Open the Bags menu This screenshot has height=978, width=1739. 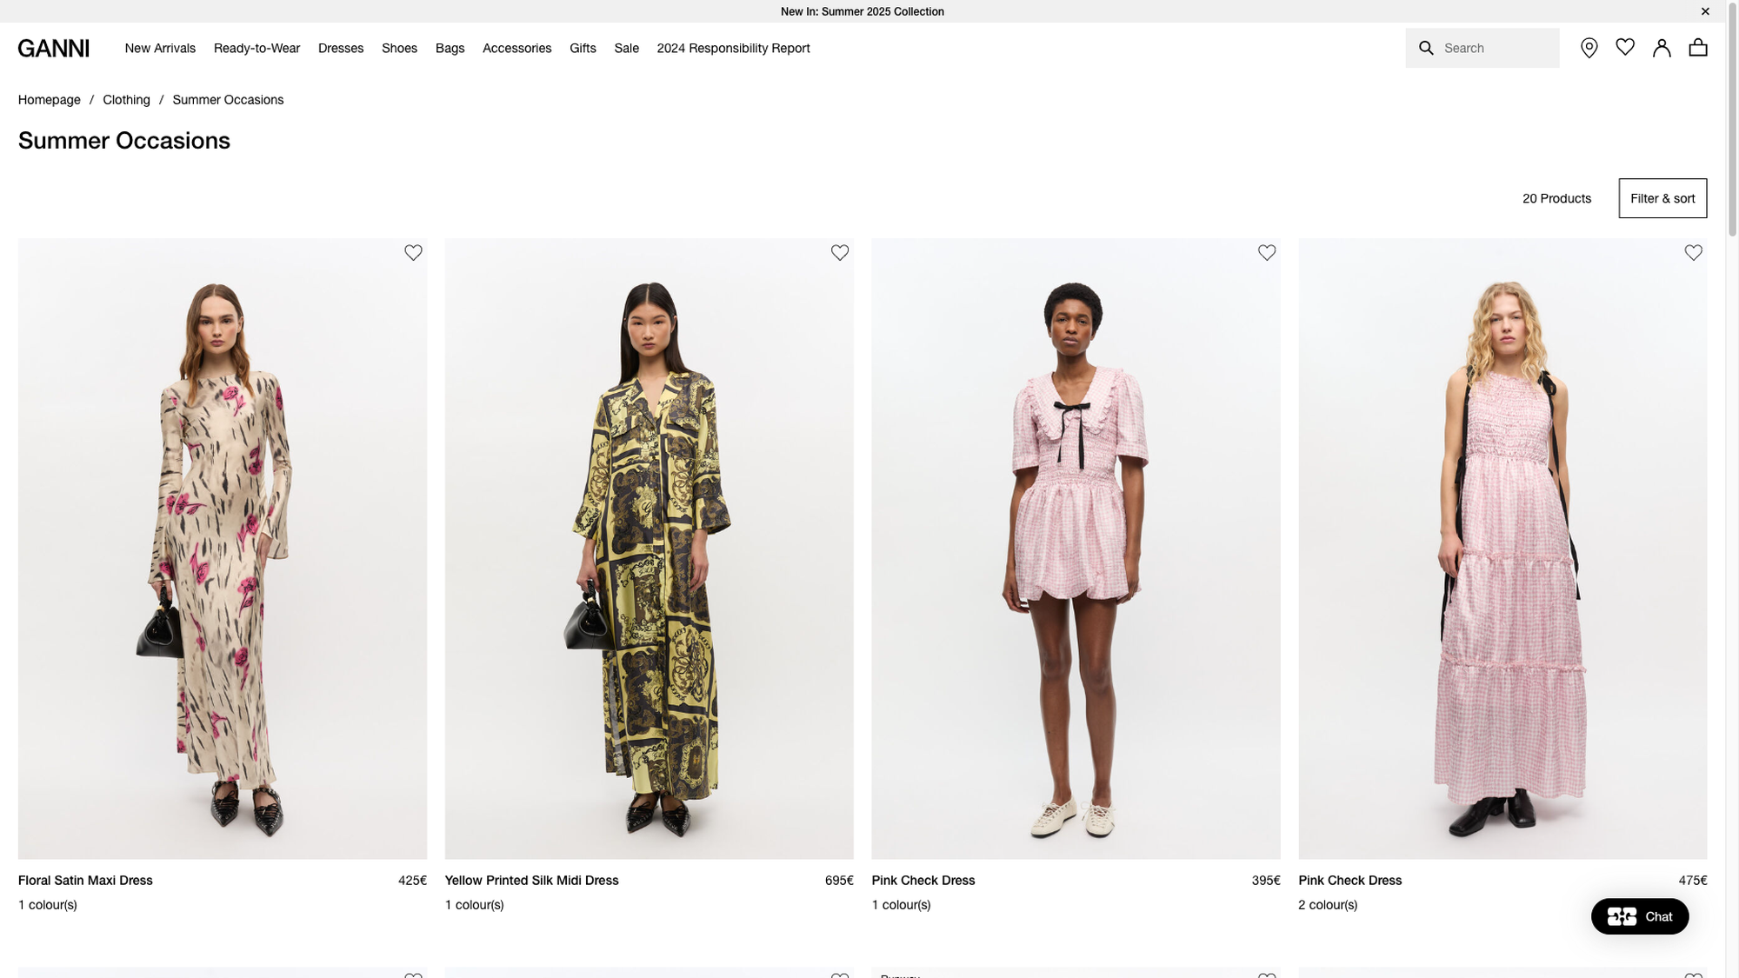pos(450,48)
